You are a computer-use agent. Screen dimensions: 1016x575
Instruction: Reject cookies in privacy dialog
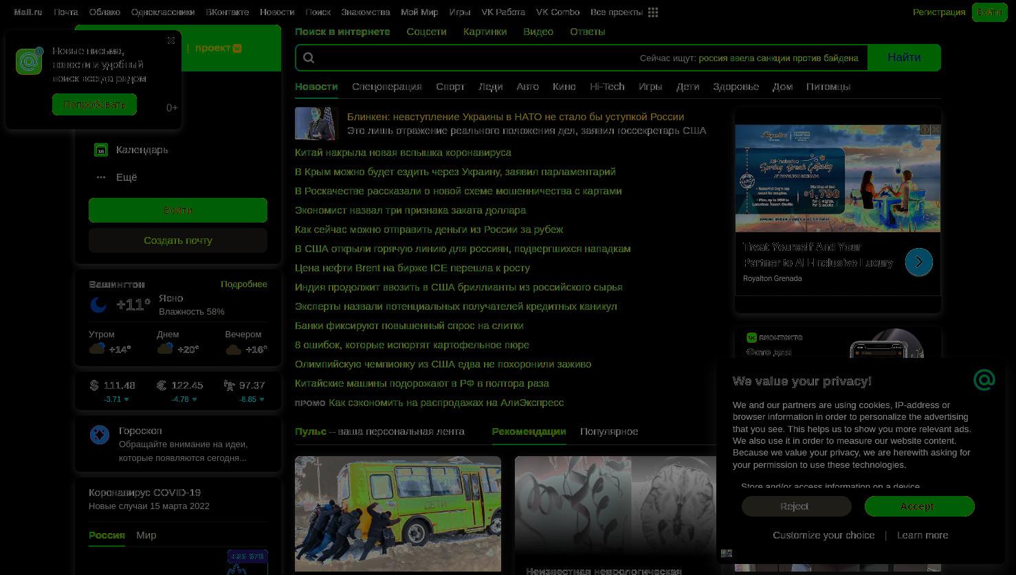[796, 506]
